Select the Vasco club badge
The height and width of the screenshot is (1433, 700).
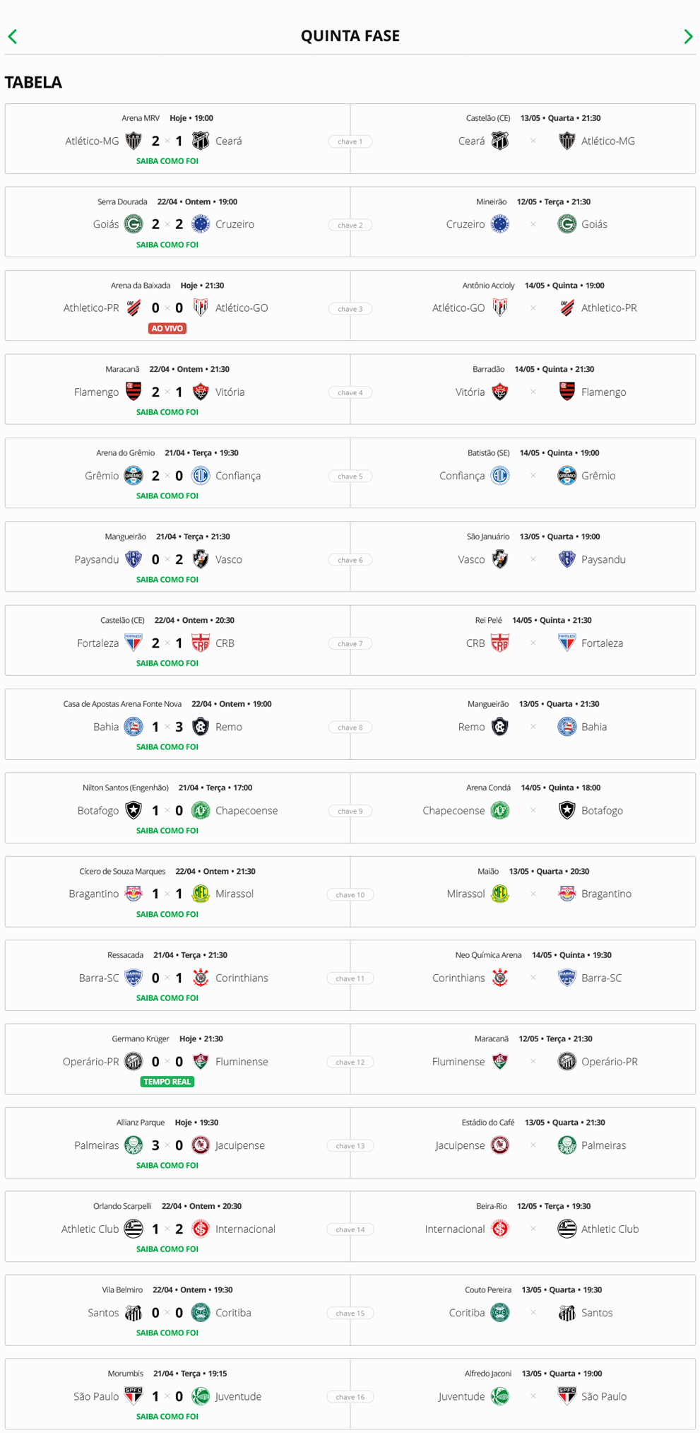pos(201,559)
